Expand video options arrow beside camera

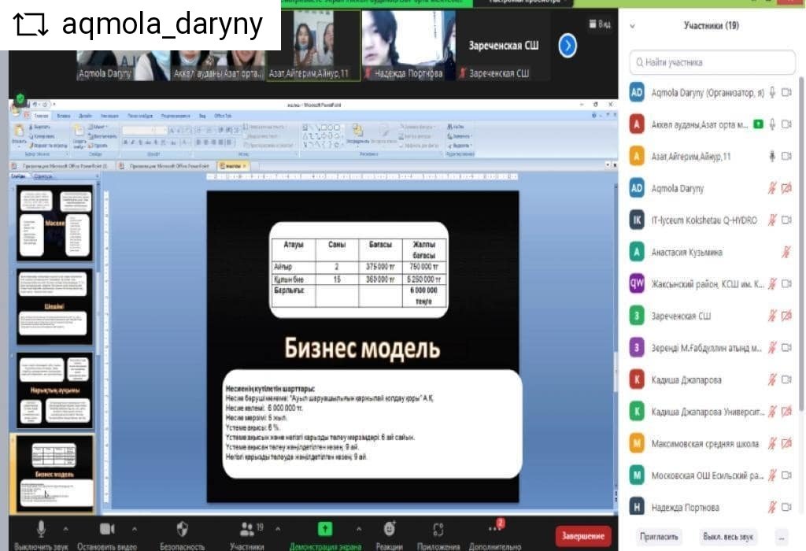click(x=134, y=528)
